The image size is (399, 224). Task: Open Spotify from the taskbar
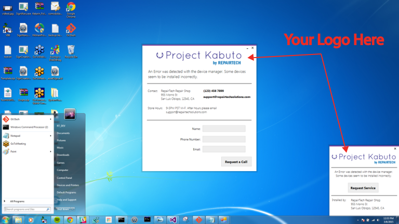point(57,220)
